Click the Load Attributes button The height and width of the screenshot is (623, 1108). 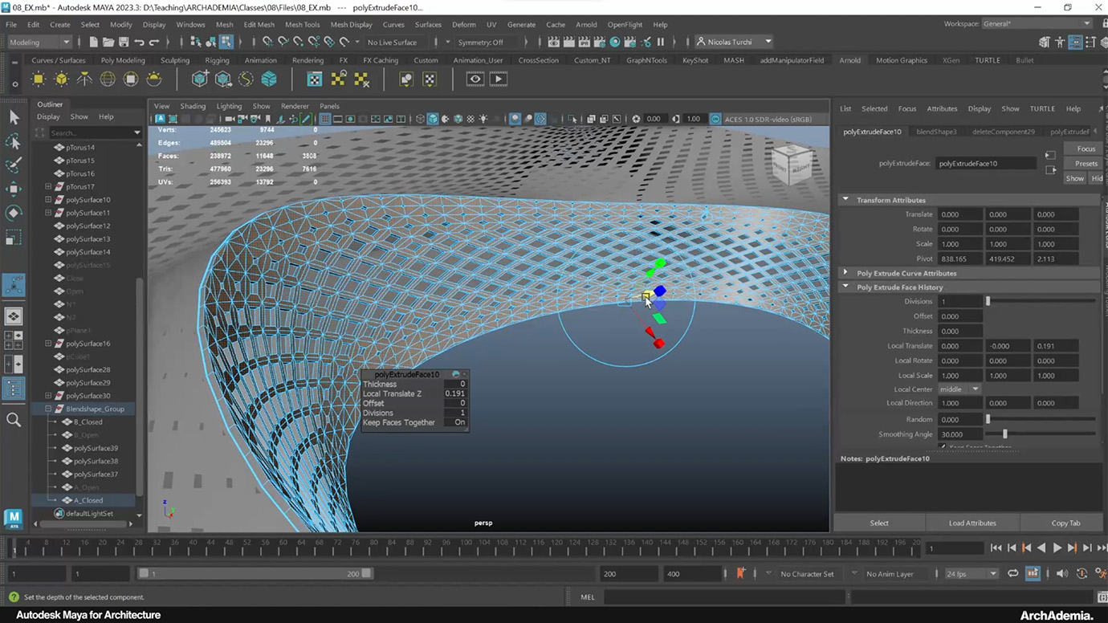[x=972, y=523]
